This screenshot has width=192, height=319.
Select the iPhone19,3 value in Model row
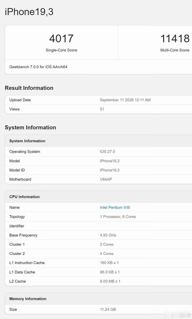[x=110, y=161]
